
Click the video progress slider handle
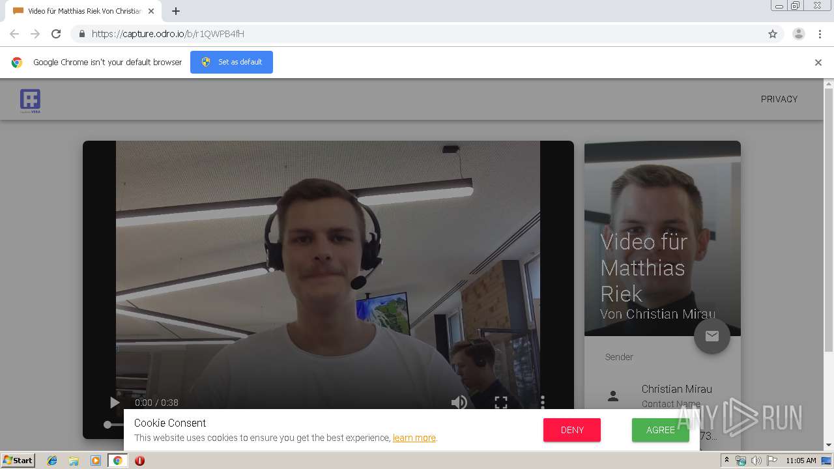[x=108, y=425]
